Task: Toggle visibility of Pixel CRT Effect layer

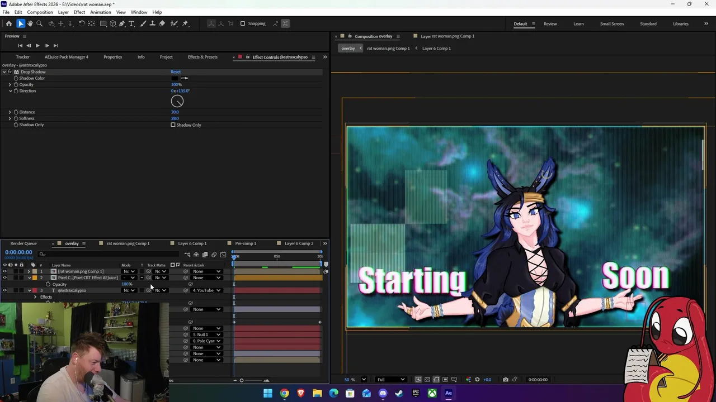Action: [4, 277]
